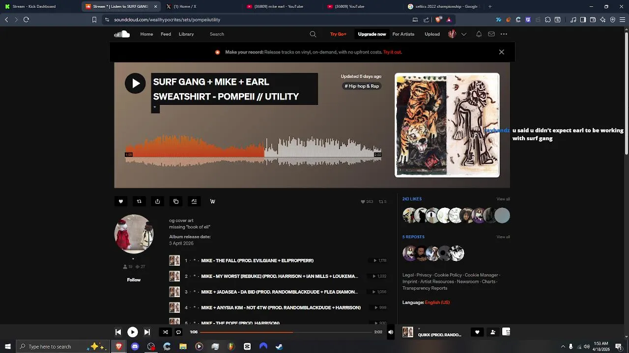The height and width of the screenshot is (353, 629).
Task: Go to Home in SoundCloud nav
Action: 146,34
